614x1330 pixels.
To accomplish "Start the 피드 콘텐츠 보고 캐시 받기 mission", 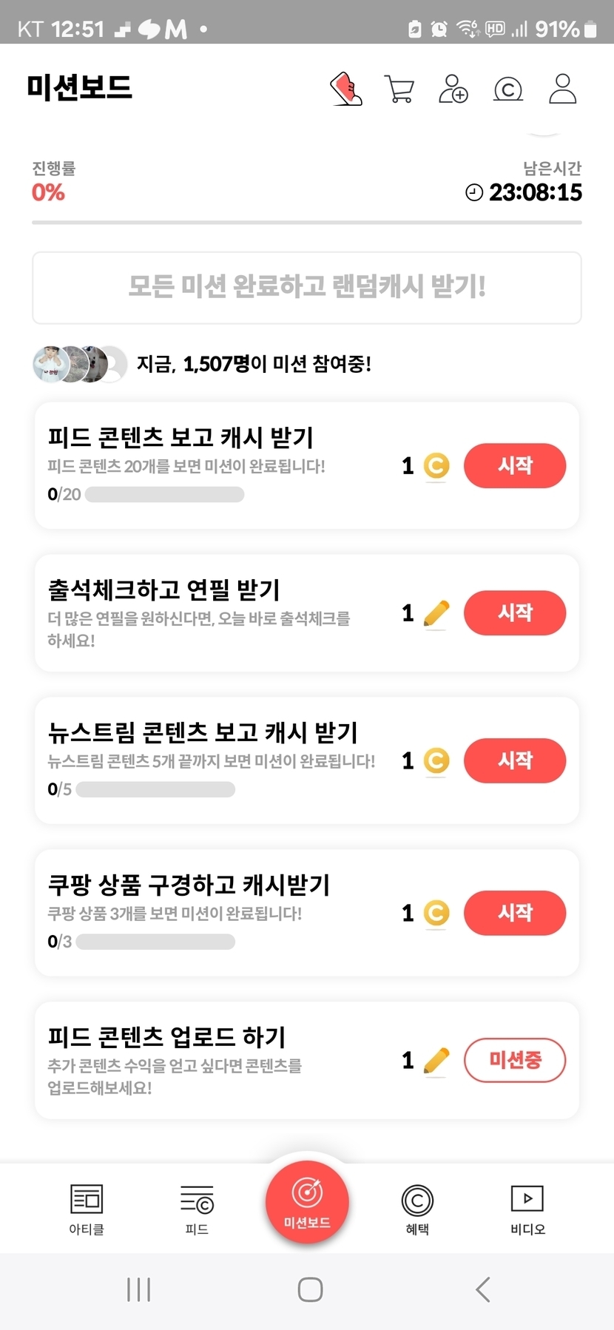I will tap(515, 465).
